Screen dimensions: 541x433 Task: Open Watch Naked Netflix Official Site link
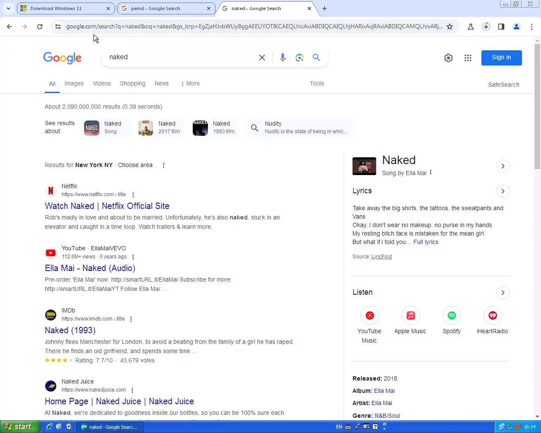107,206
